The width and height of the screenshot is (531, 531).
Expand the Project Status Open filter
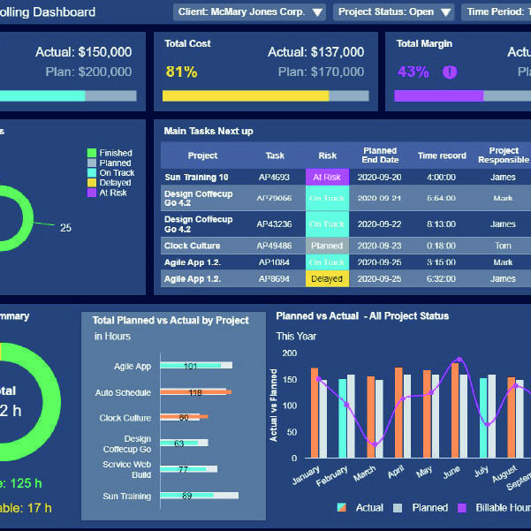point(394,12)
